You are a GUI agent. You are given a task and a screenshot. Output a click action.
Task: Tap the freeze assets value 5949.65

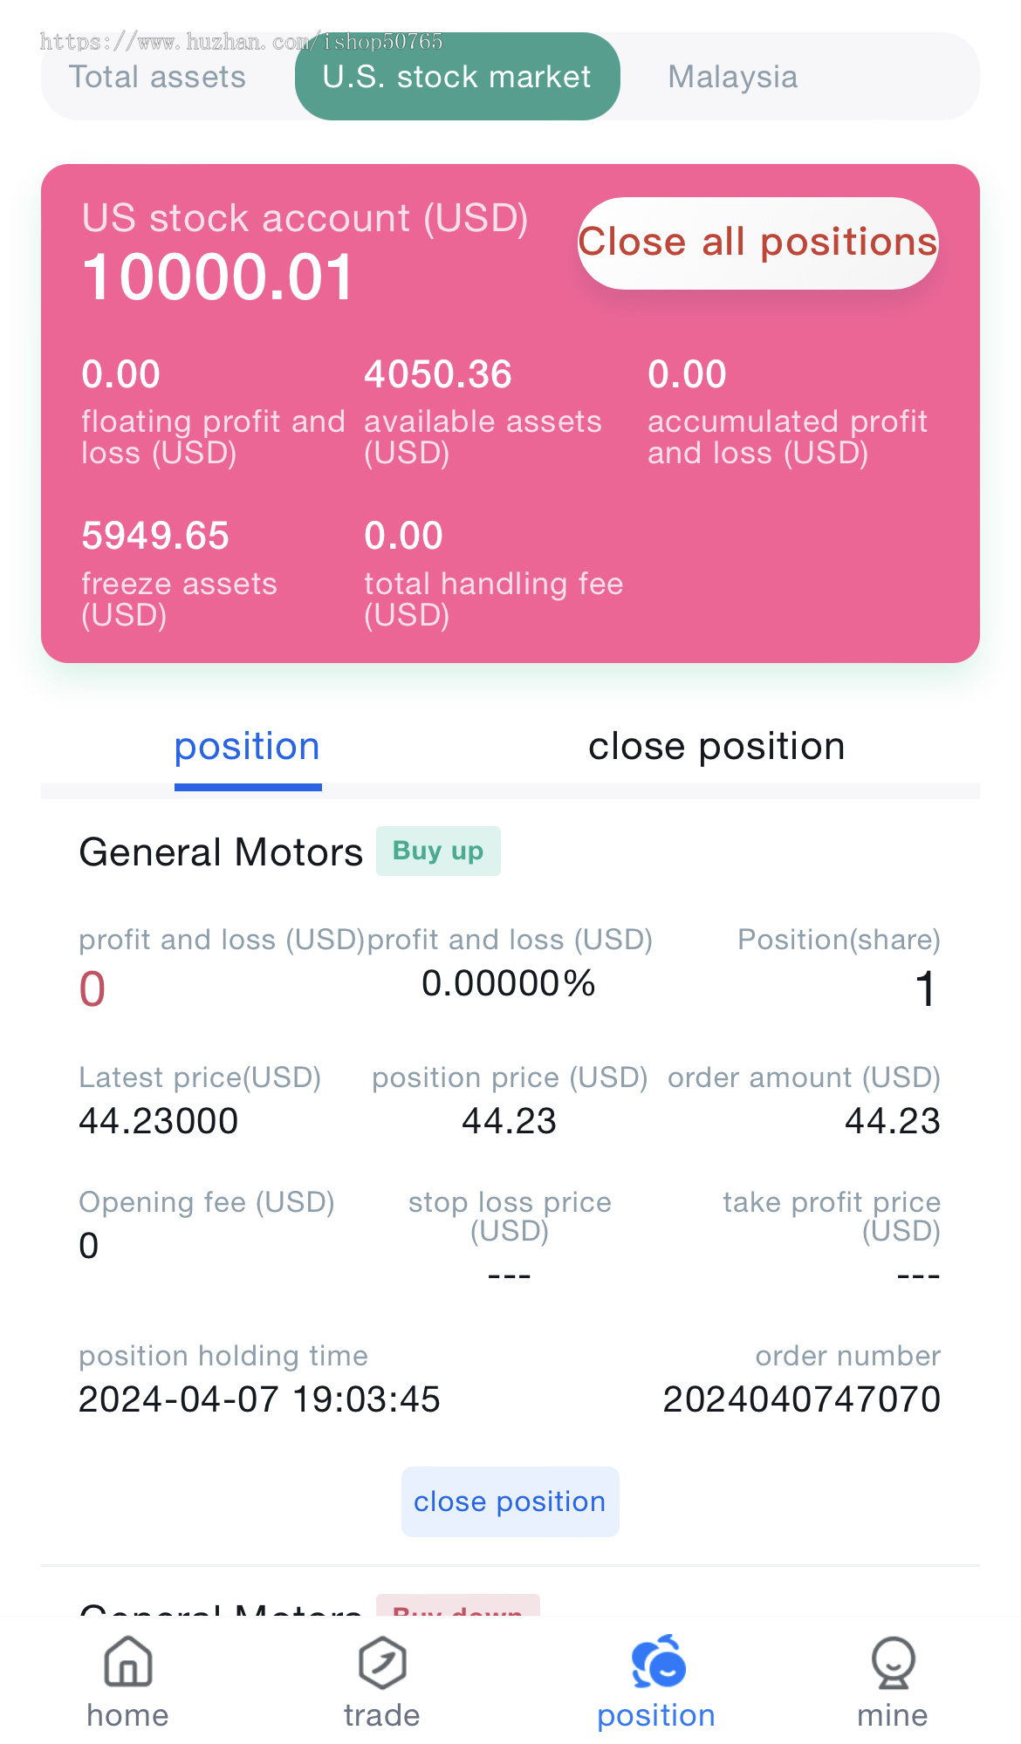point(155,536)
